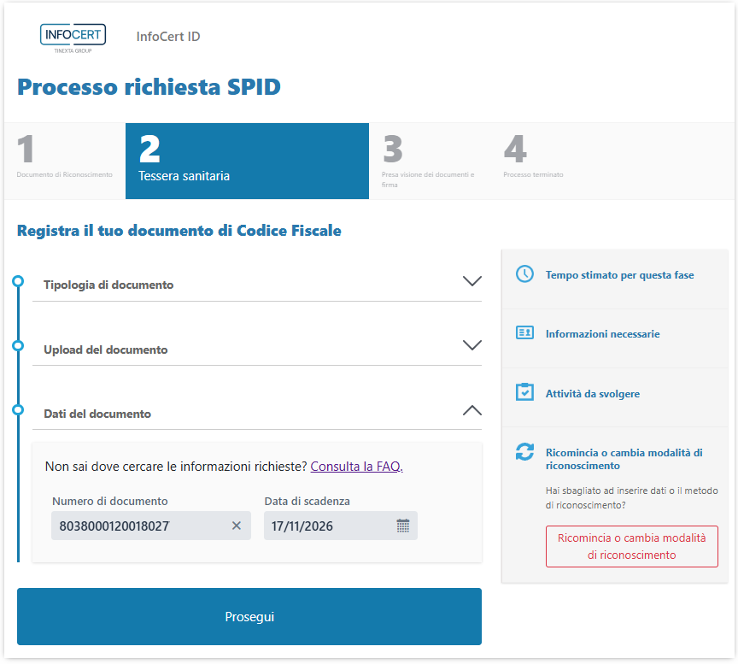Select step 3 Presa visione dei documenti
Viewport: 738px width, 664px height.
pyautogui.click(x=430, y=161)
